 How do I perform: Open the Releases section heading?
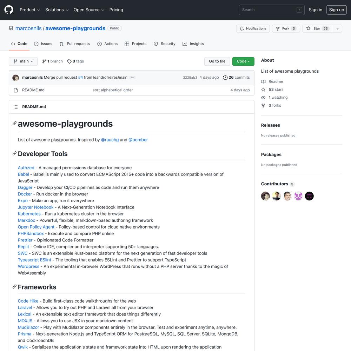(x=270, y=125)
